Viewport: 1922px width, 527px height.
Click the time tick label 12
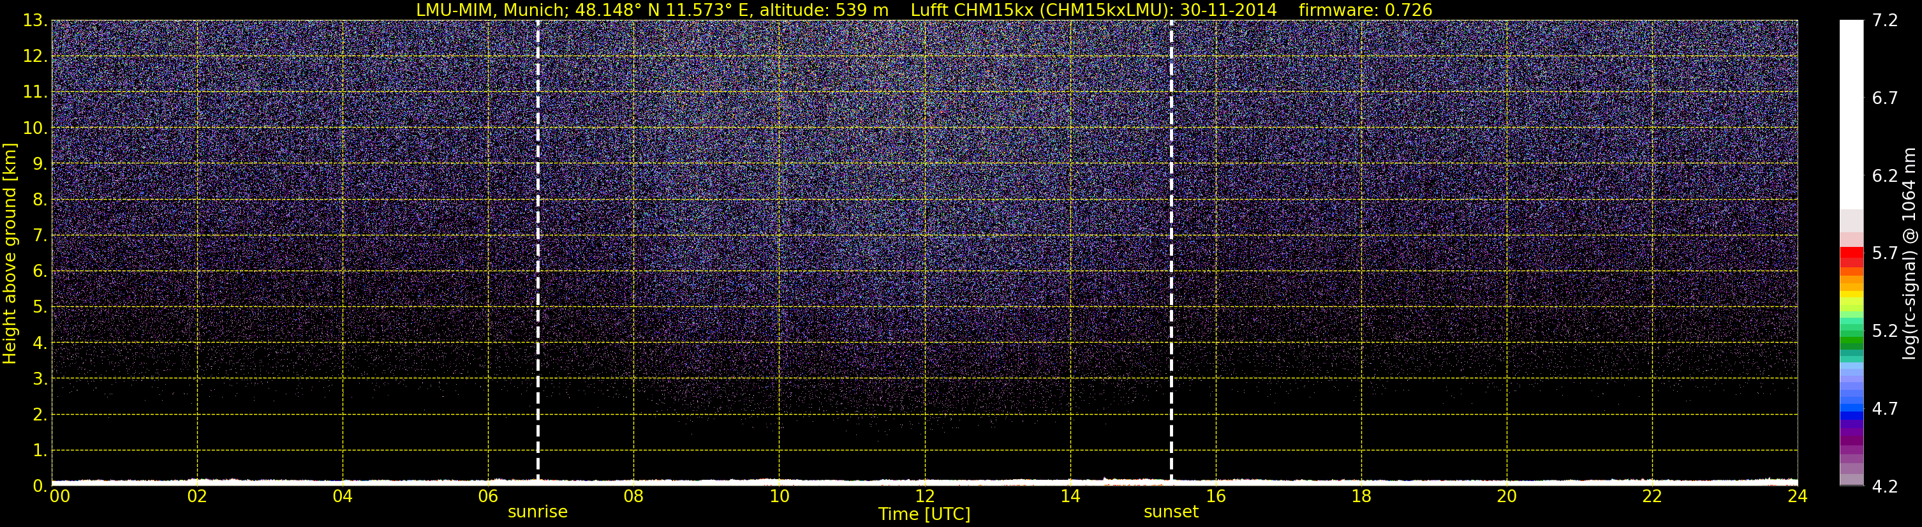(924, 496)
